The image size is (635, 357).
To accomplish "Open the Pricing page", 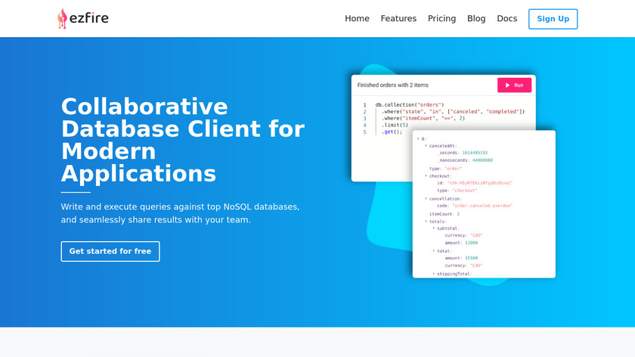I will pos(441,19).
